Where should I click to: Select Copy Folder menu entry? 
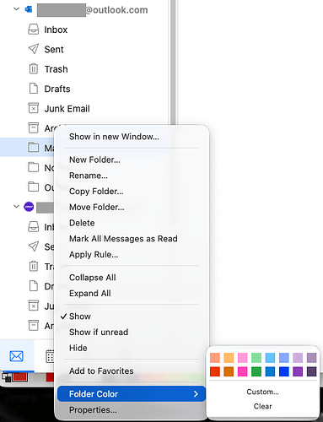click(132, 192)
